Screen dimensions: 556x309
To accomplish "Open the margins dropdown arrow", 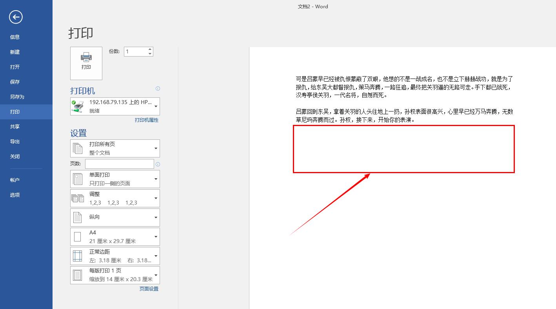I will pyautogui.click(x=156, y=256).
